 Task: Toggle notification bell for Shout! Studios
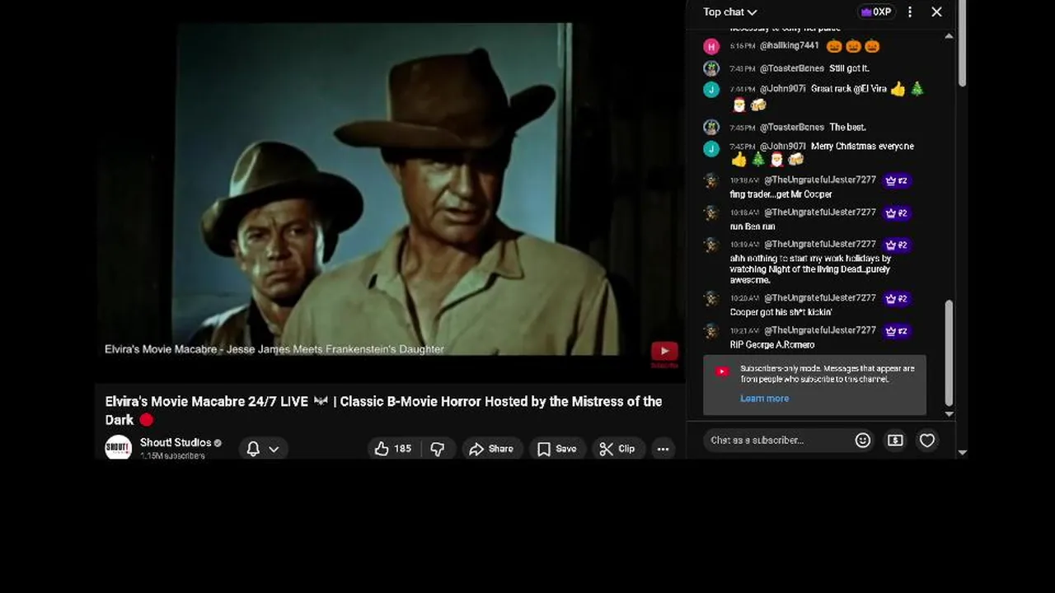coord(253,449)
